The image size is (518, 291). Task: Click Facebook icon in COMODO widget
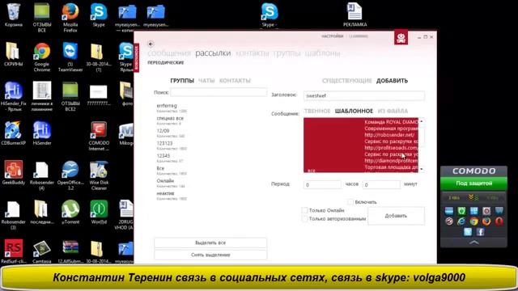click(x=480, y=232)
